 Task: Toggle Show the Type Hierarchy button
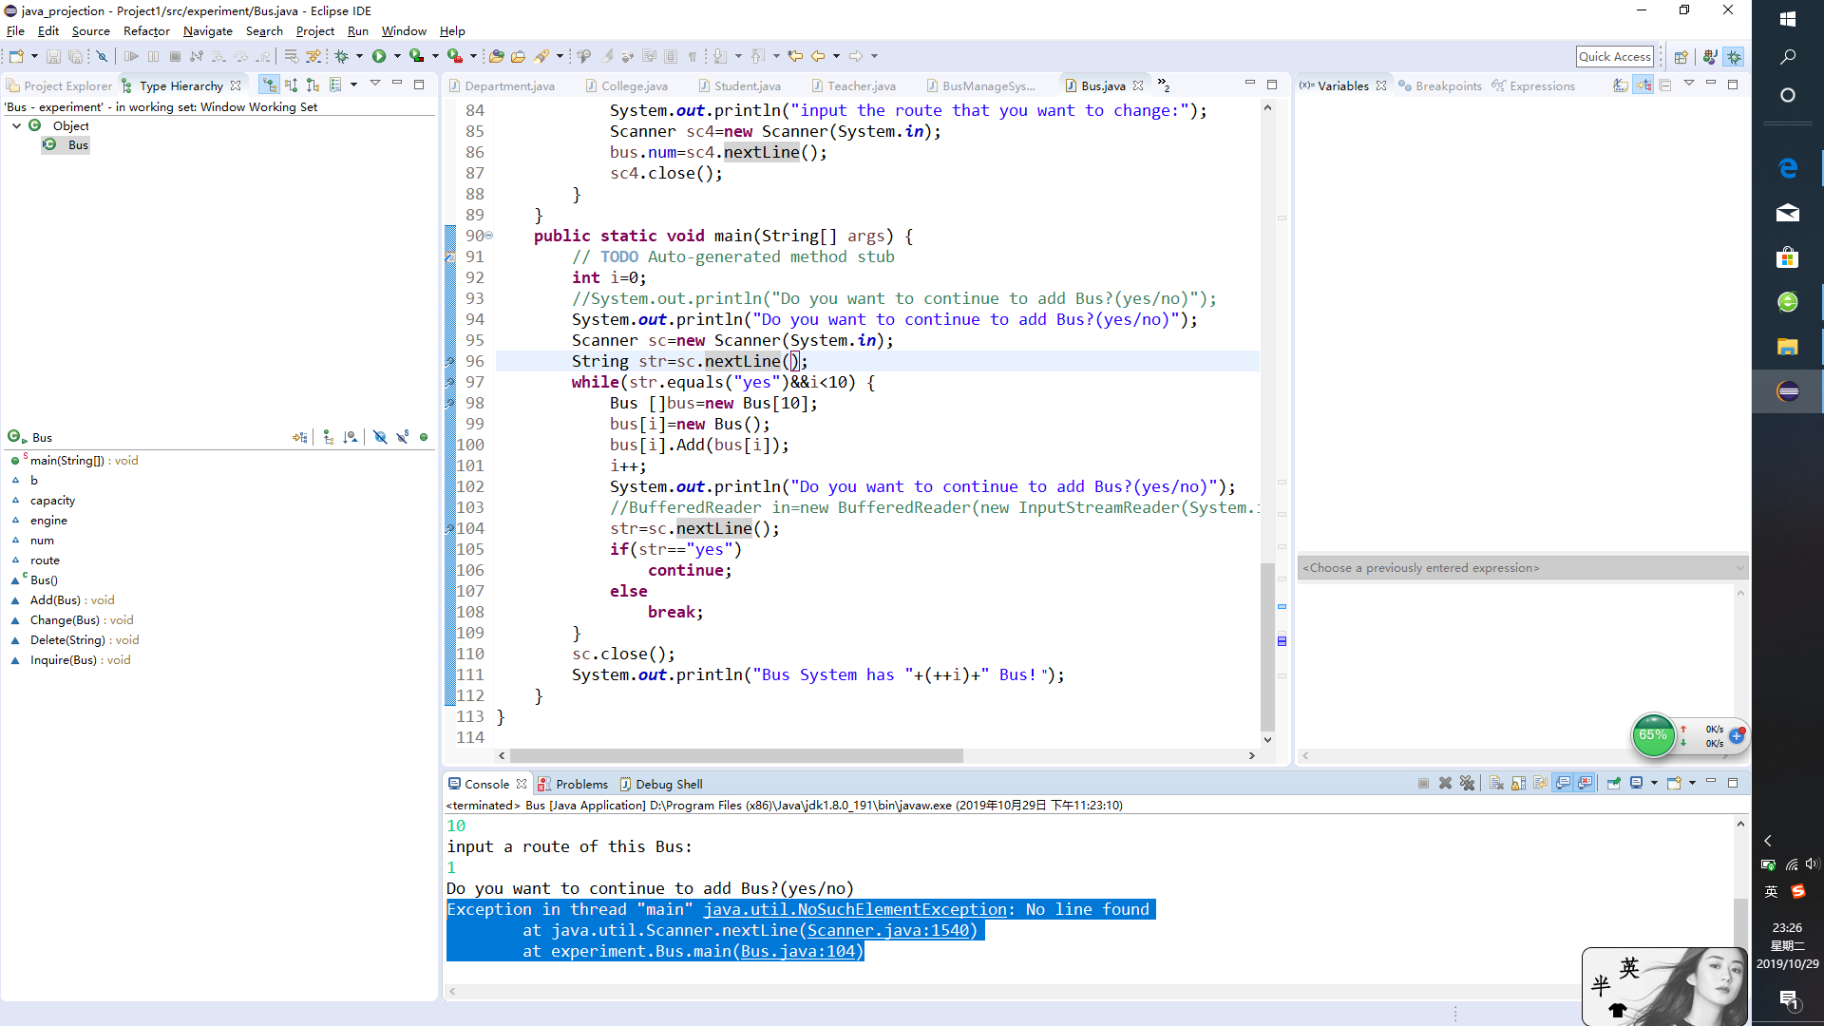(270, 85)
